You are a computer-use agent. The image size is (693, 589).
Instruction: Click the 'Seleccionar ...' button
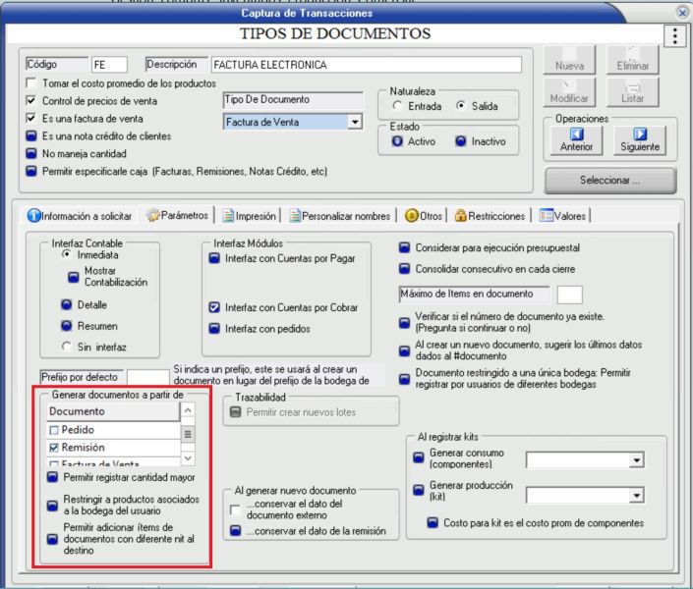(x=609, y=181)
